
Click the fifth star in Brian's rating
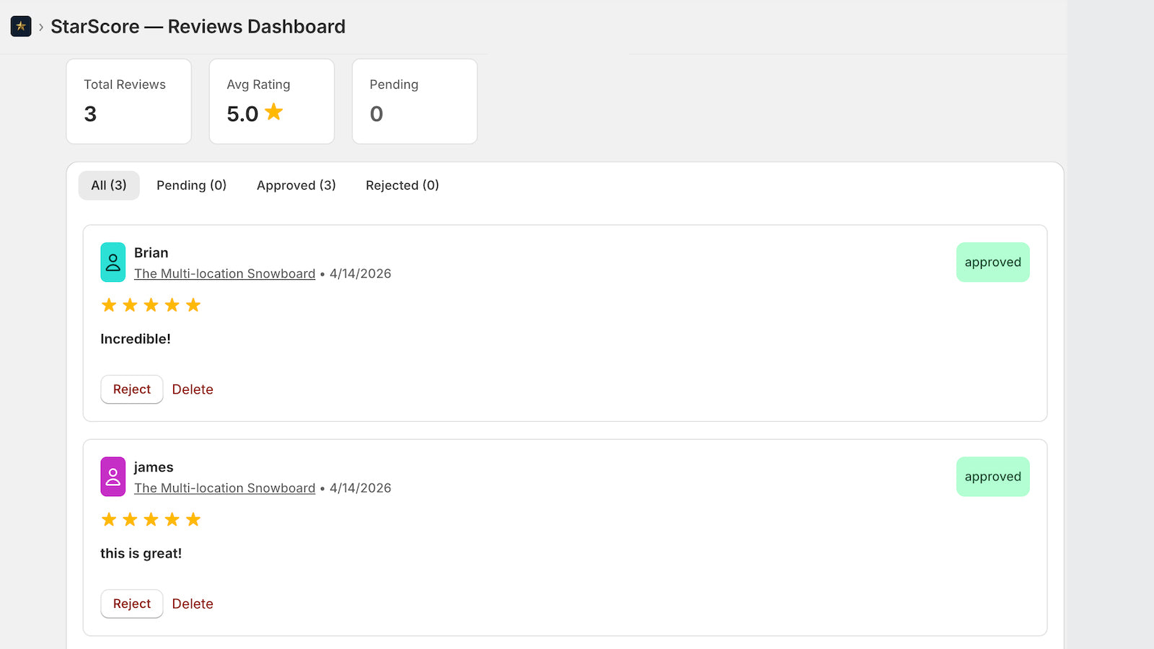coord(193,305)
